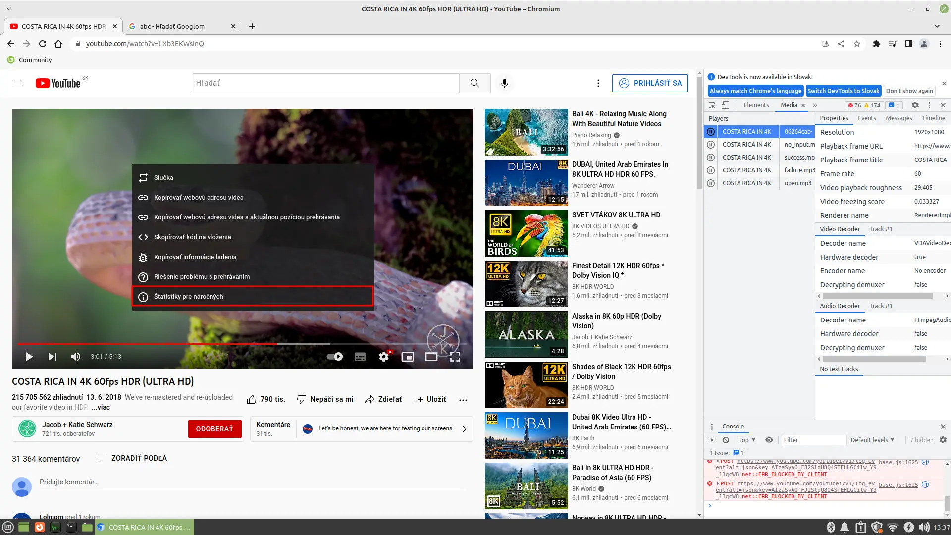951x535 pixels.
Task: Enter fullscreen mode
Action: tap(455, 357)
